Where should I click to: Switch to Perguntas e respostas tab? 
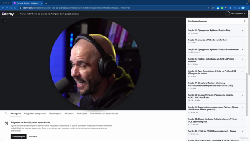pyautogui.click(x=35, y=114)
